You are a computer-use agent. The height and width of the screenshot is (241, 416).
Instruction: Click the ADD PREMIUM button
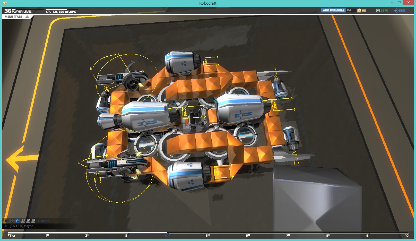[333, 11]
